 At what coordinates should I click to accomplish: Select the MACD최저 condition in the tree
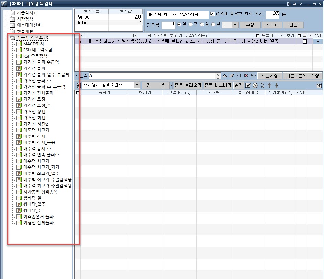coord(33,44)
